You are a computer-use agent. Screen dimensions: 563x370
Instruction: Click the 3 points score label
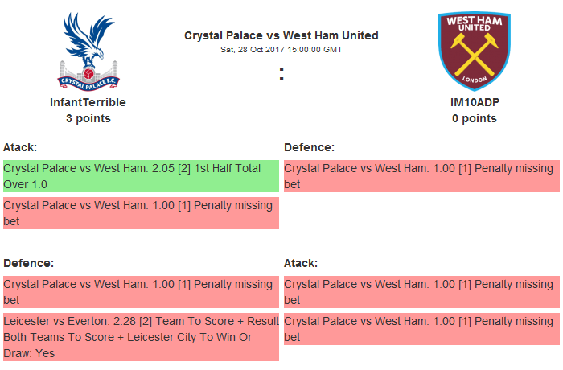(x=88, y=118)
